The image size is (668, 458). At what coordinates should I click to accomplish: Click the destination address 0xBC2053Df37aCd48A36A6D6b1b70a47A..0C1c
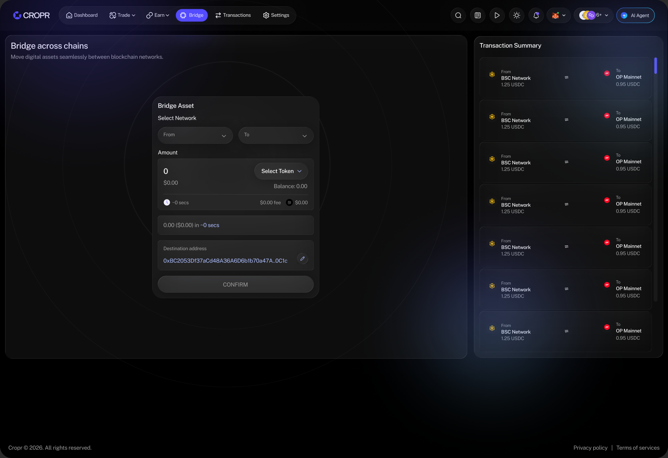click(x=225, y=261)
